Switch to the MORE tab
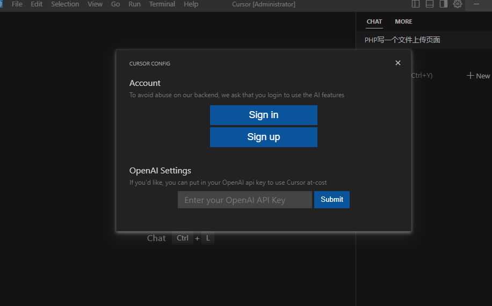492x306 pixels. 403,21
